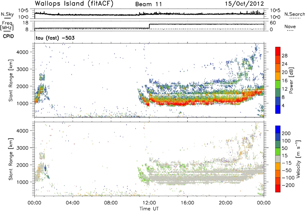The image size is (305, 211).
Task: Click the "Slant Range [km]" title of the power panel
Action: (x=11, y=80)
